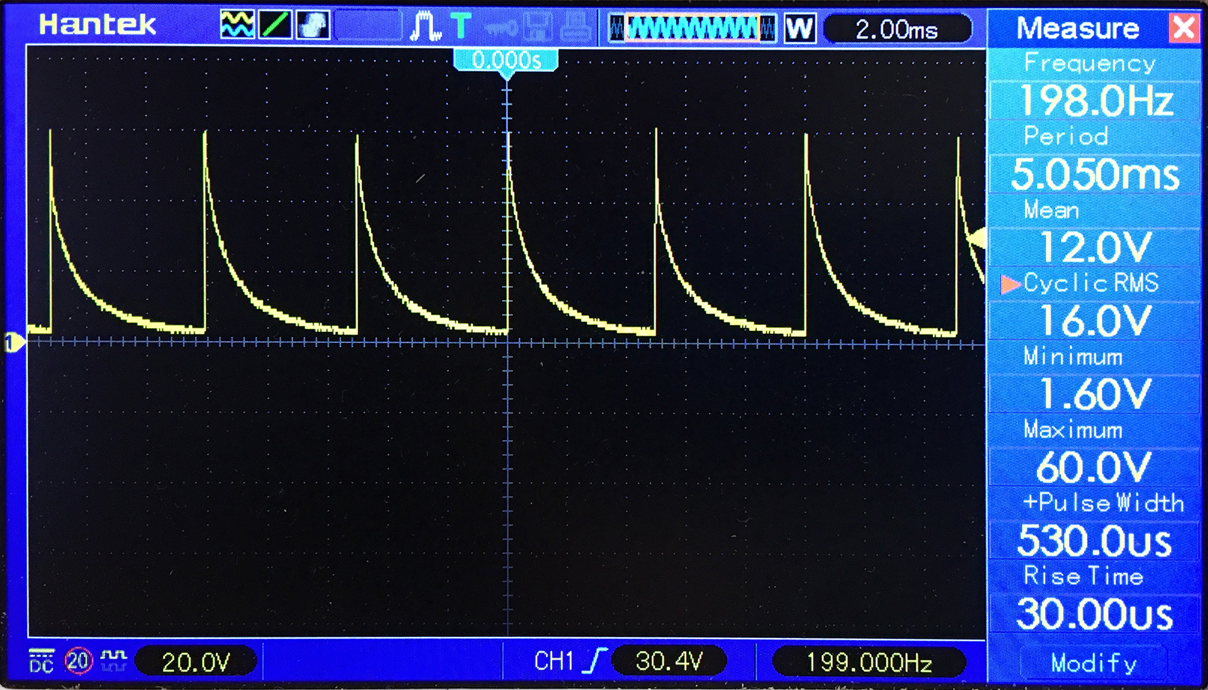
Task: Select the Cyclic RMS measurement label
Action: click(x=1091, y=283)
